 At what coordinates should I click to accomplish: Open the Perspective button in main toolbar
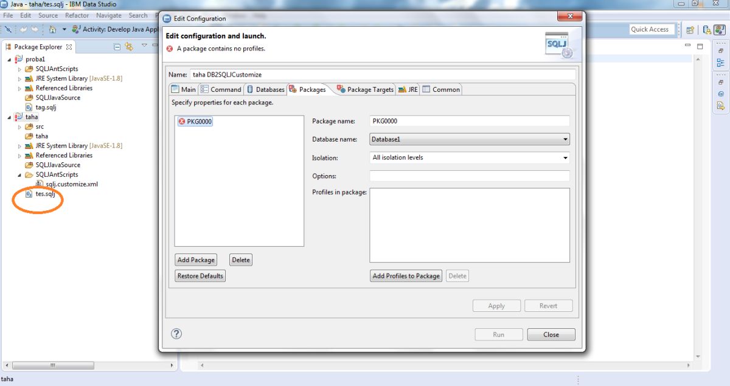click(x=690, y=29)
